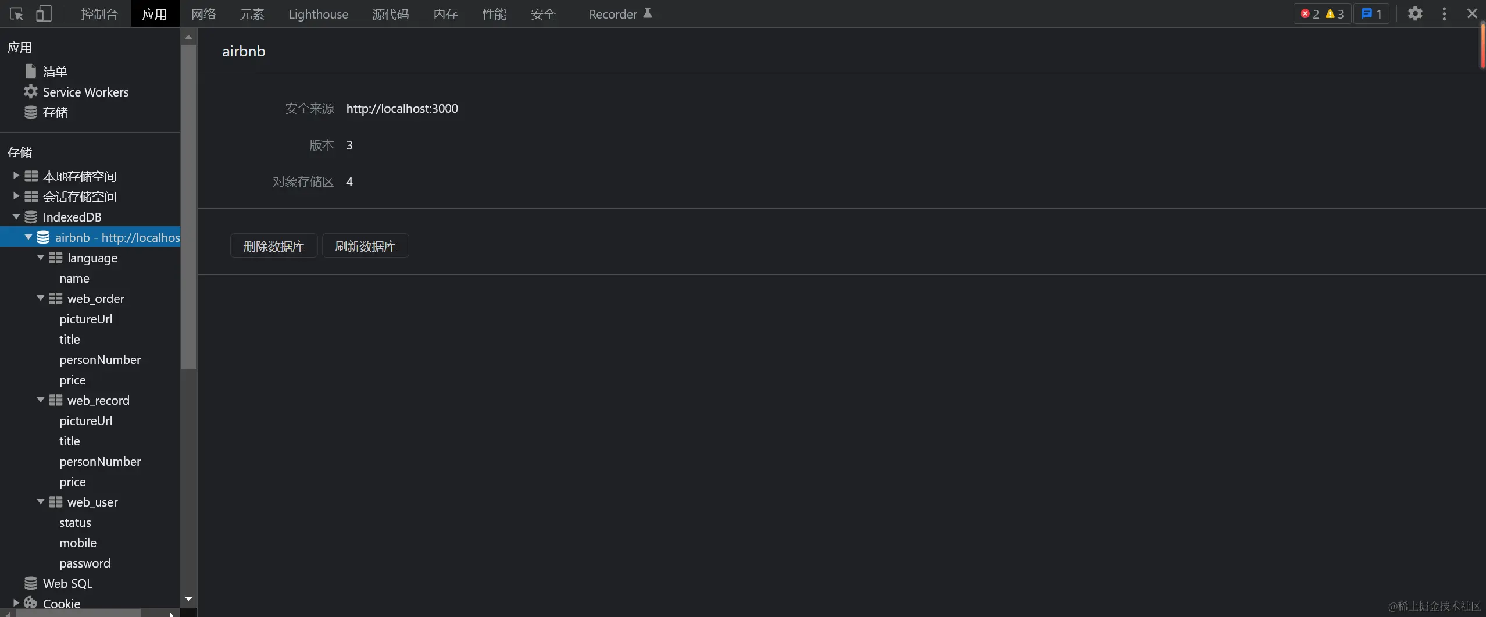
Task: Switch to the 网络 tab
Action: [x=203, y=14]
